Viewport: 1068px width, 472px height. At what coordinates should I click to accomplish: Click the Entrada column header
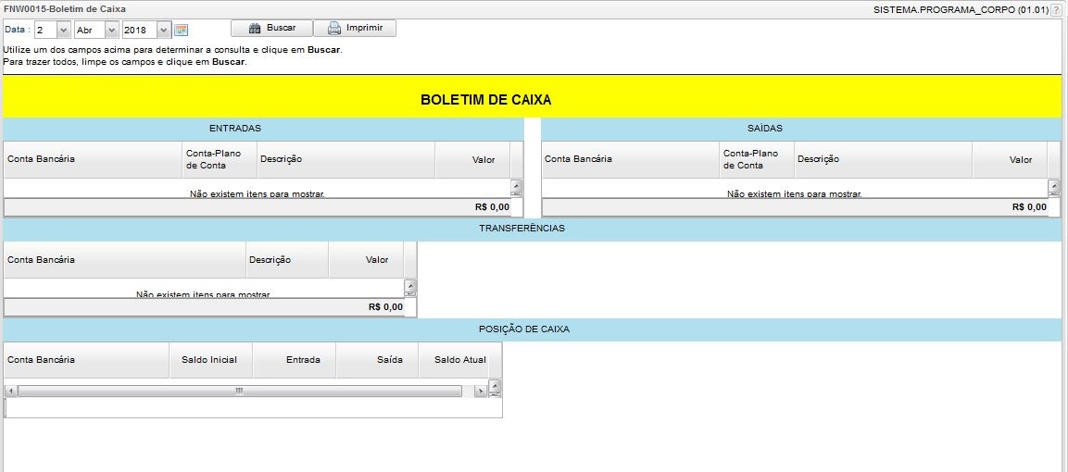295,360
